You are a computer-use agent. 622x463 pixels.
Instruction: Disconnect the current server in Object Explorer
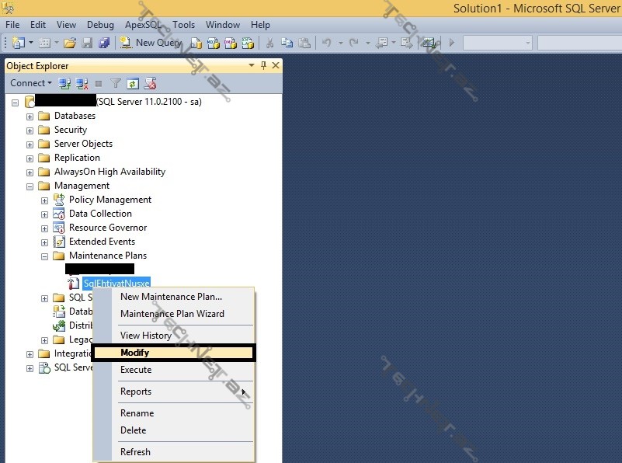point(82,83)
